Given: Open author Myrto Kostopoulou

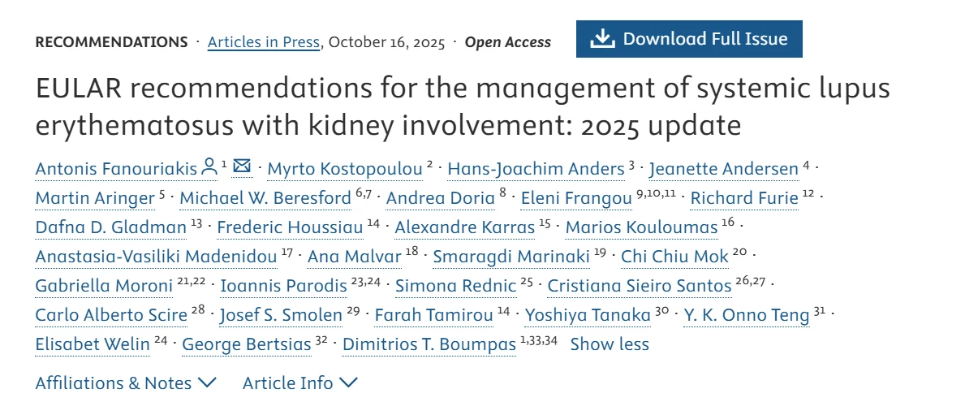Looking at the screenshot, I should point(345,169).
